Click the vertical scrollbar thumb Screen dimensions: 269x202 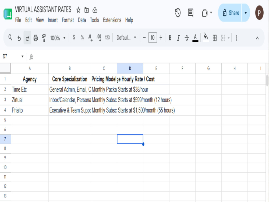click(267, 80)
